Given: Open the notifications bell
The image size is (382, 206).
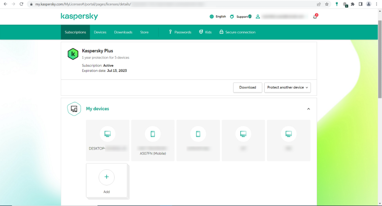Looking at the screenshot, I should pos(315,16).
